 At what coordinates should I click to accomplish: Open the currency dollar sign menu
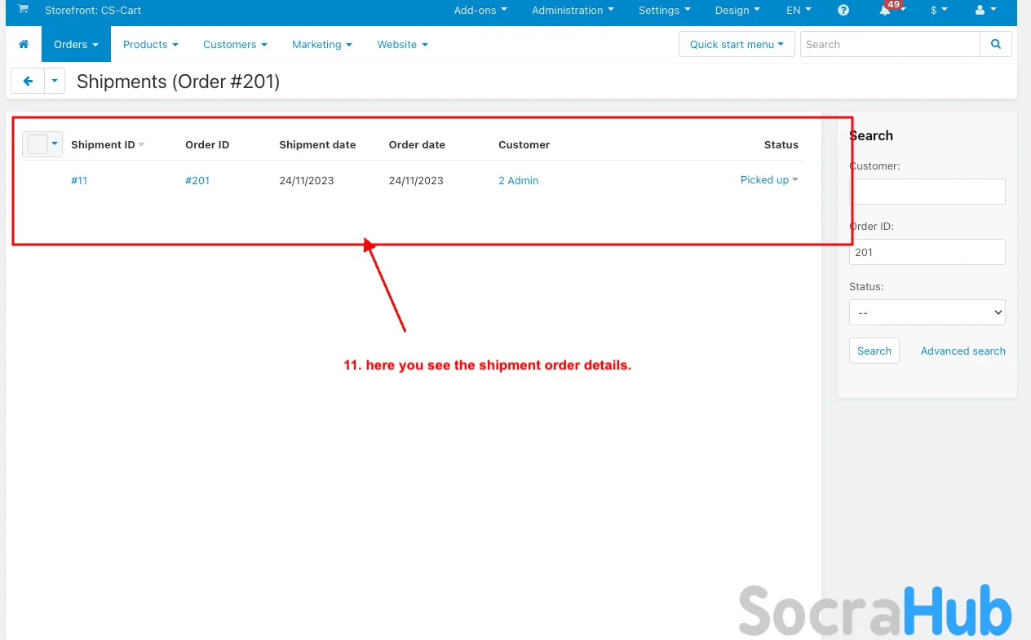[x=939, y=11]
